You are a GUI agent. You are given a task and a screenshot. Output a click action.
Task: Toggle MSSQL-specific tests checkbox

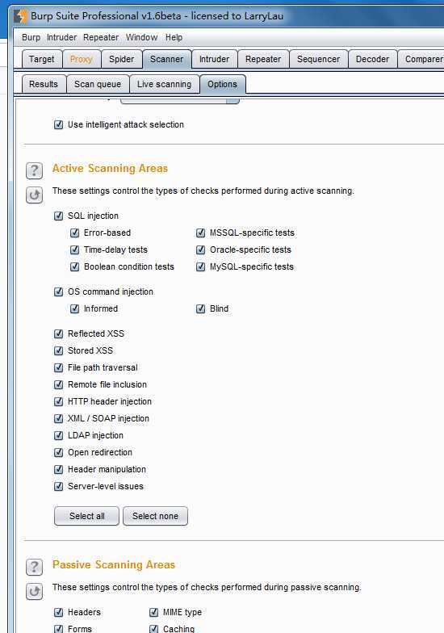[x=200, y=233]
